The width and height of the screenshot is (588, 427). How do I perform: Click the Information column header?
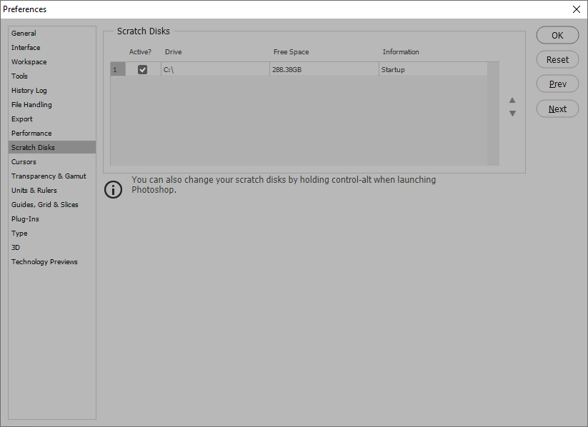tap(401, 51)
